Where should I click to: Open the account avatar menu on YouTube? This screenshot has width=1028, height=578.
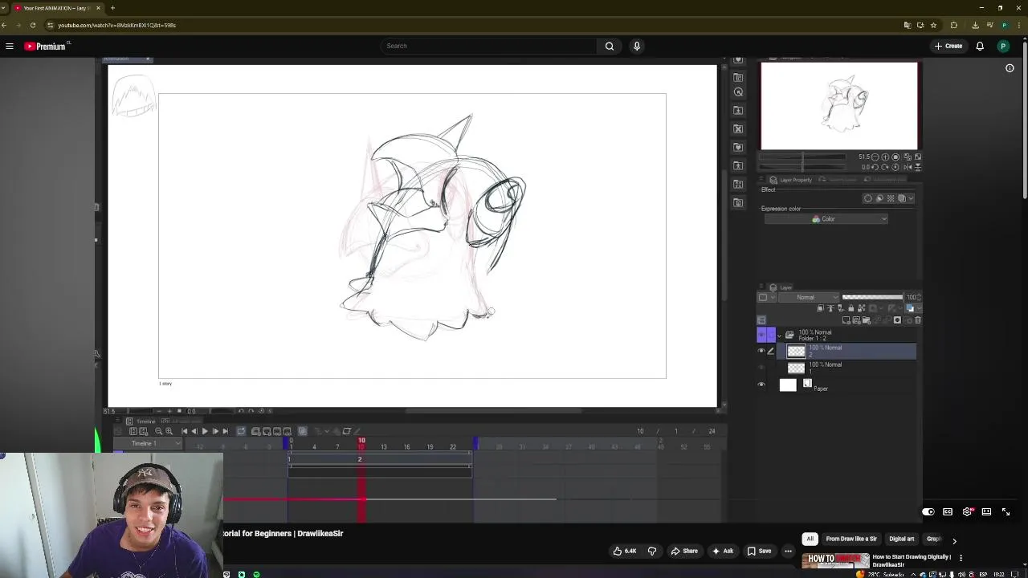tap(1003, 46)
